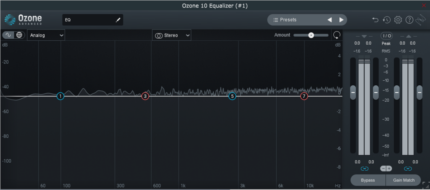Click the input meter down-triangle indicator

pyautogui.click(x=364, y=36)
